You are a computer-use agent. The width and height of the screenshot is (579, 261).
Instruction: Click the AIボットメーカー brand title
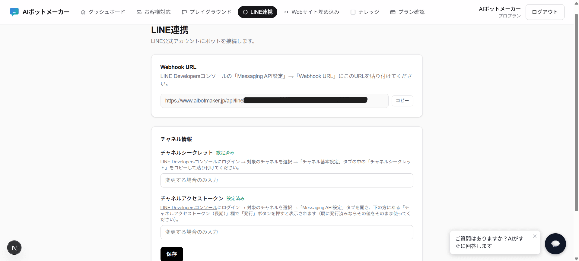(46, 12)
